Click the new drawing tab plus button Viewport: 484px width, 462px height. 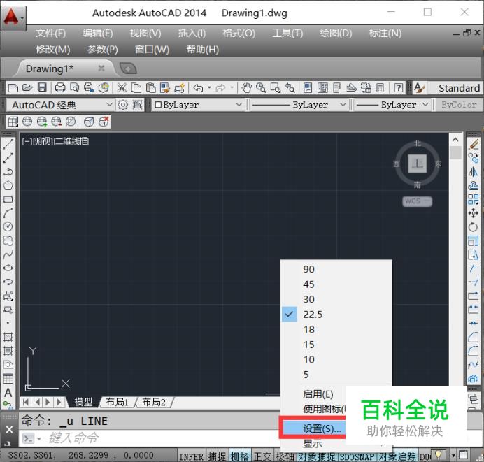click(127, 68)
